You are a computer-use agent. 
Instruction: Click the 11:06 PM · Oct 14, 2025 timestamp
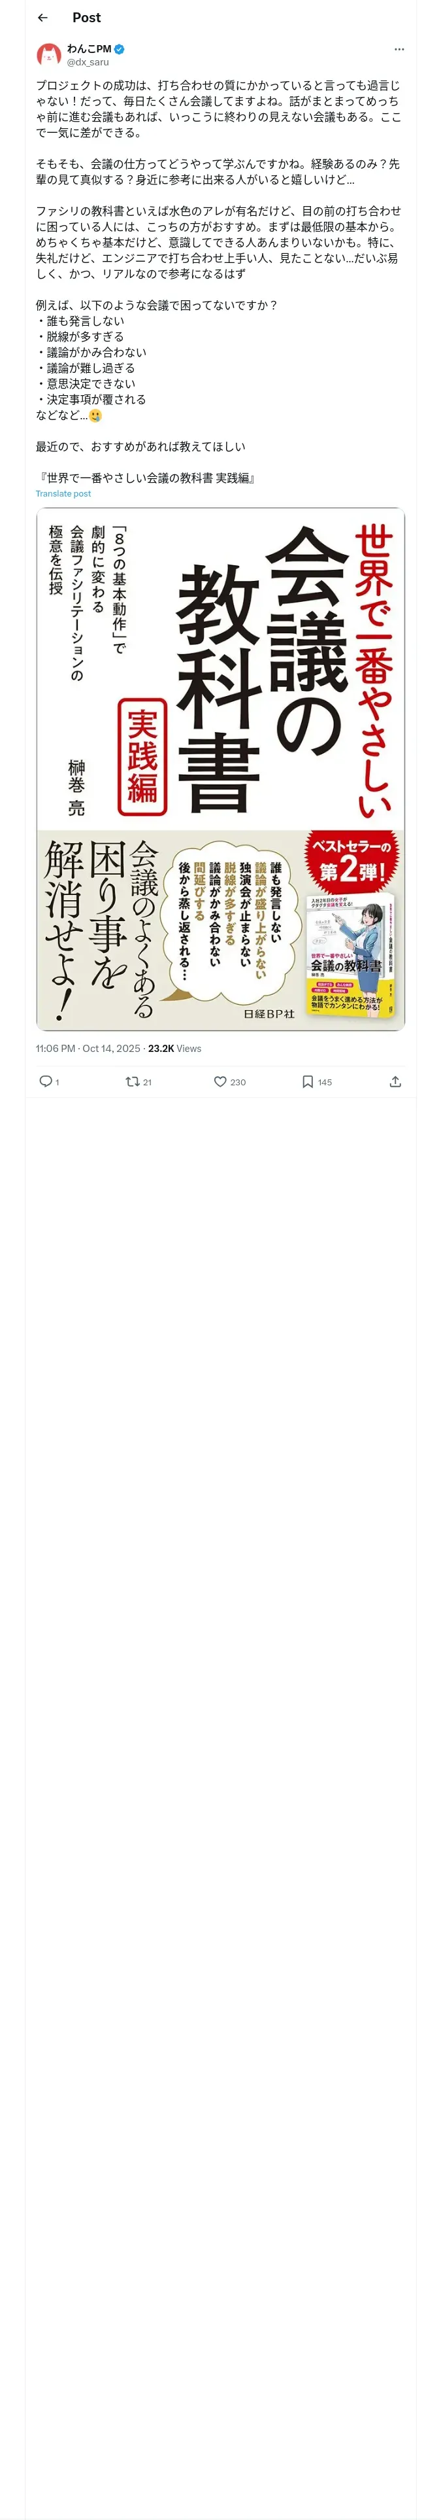tap(88, 1049)
